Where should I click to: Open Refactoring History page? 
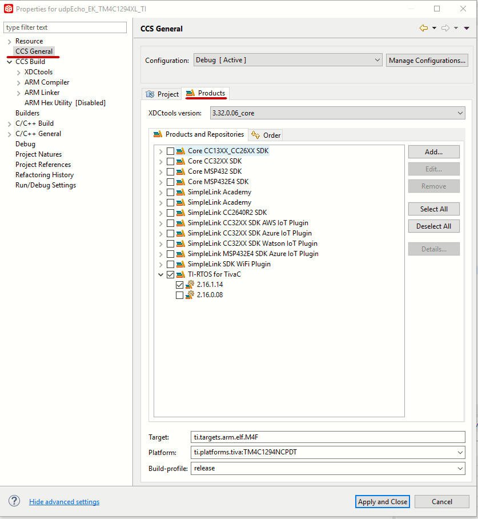click(x=45, y=175)
